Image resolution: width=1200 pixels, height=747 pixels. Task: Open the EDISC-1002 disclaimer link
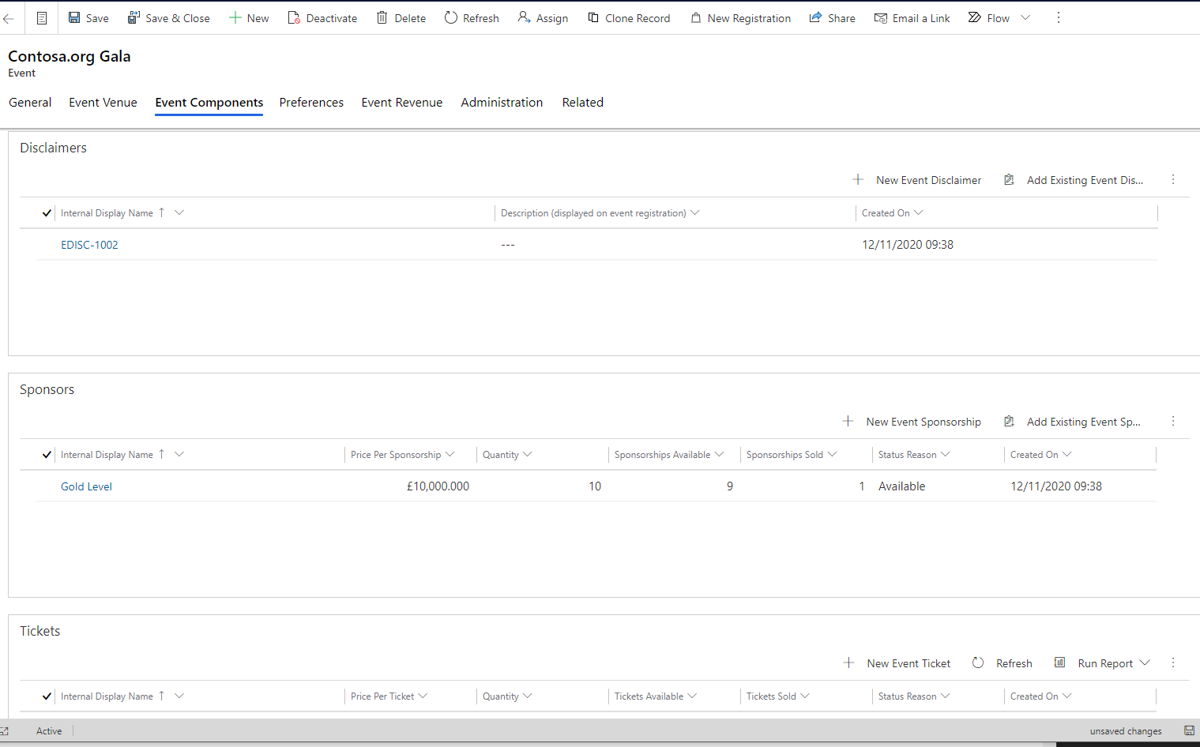coord(89,245)
